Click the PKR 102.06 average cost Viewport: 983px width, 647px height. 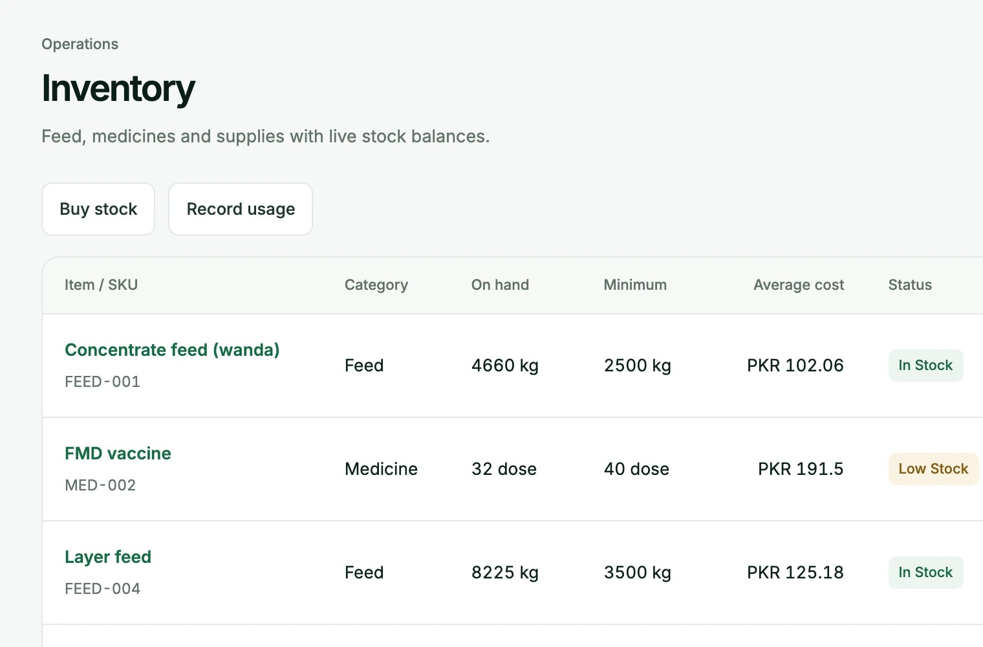point(795,366)
